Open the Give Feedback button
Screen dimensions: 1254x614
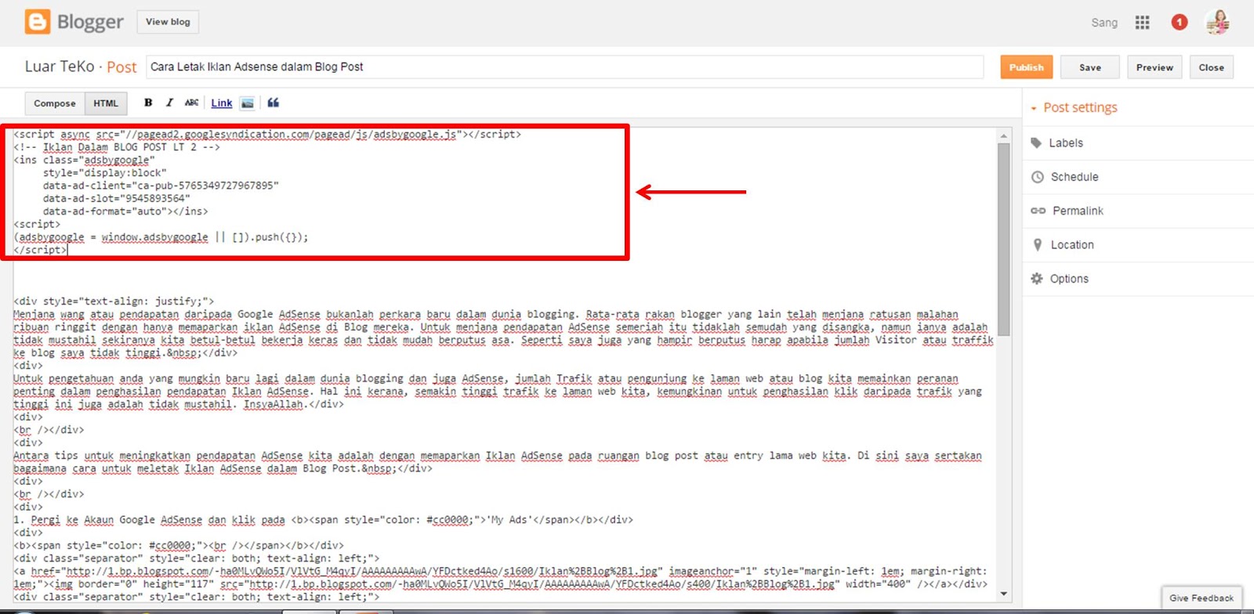click(x=1201, y=598)
